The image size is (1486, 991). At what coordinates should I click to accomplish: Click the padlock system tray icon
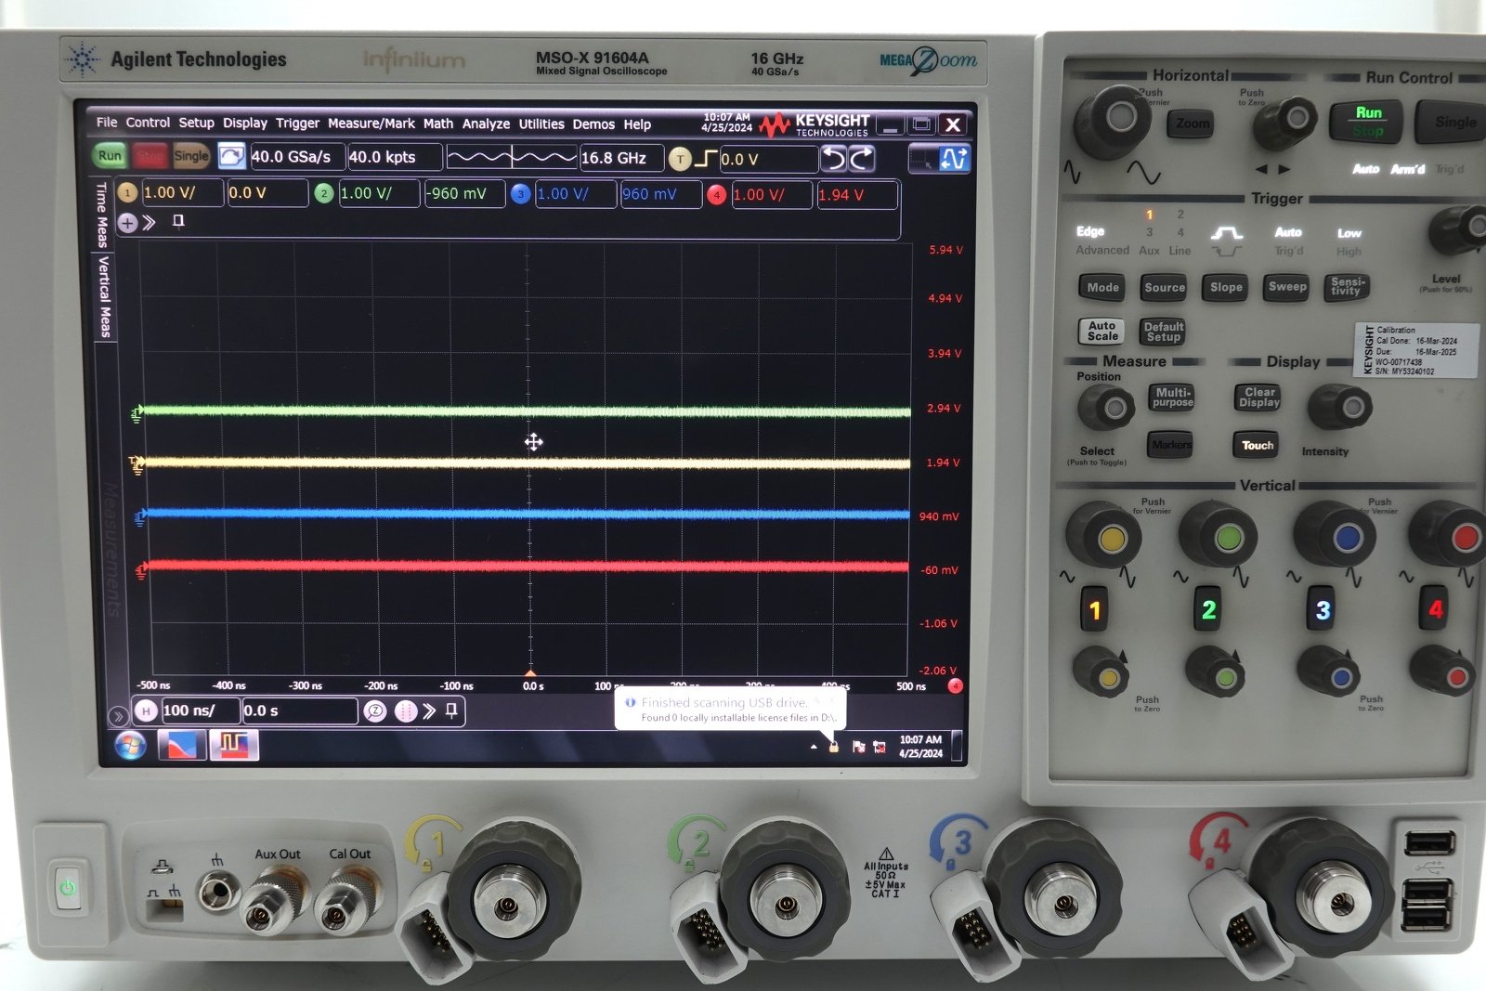pyautogui.click(x=834, y=747)
